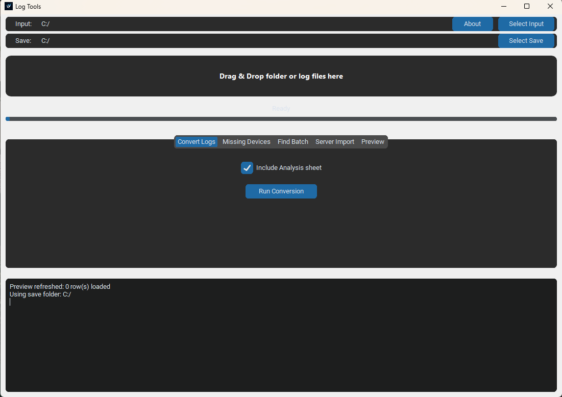Click the 'Using save folder: C:/' log line
The image size is (562, 397).
(40, 294)
